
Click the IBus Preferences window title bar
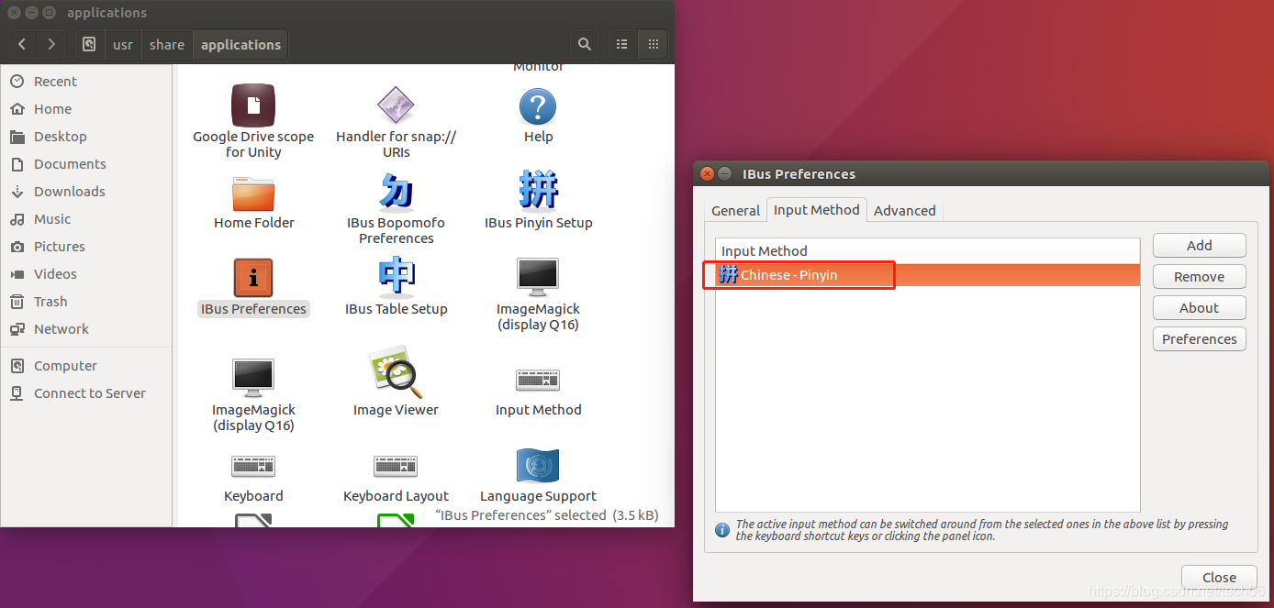tap(981, 173)
